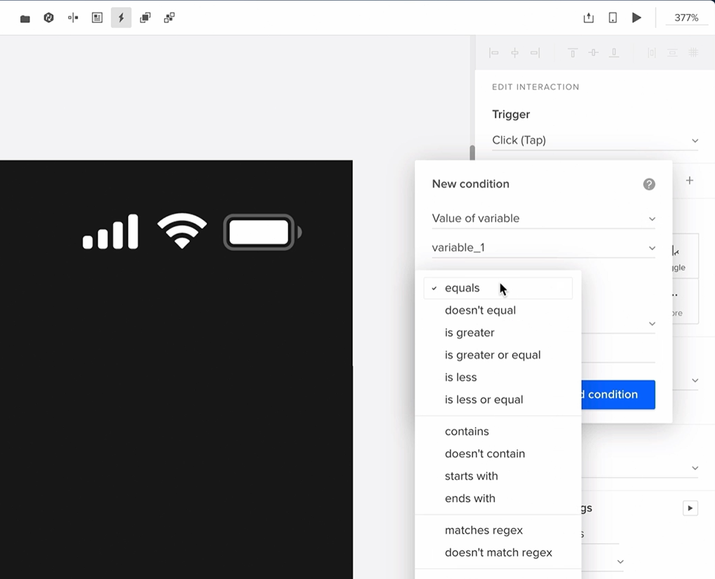This screenshot has height=579, width=715.
Task: Open the Value of variable dropdown
Action: tap(543, 218)
